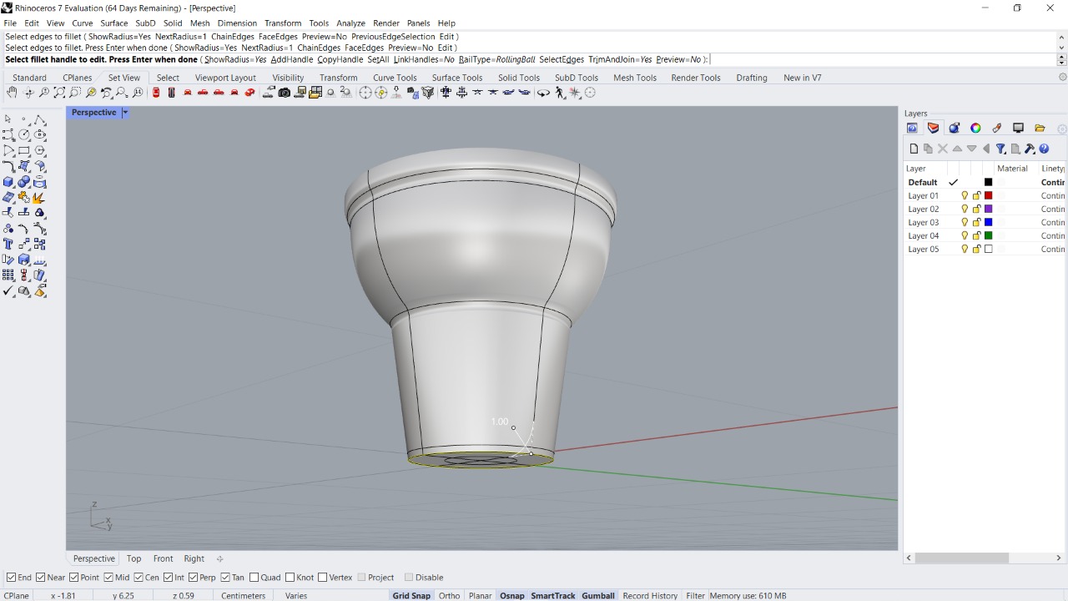Open the Display monitor panel tab
The image size is (1068, 601).
1018,128
